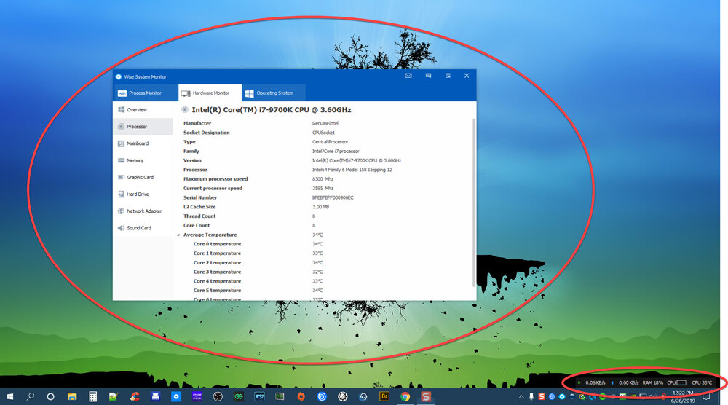Image resolution: width=728 pixels, height=405 pixels.
Task: Click the processor chip icon beside the CPU title
Action: [184, 109]
